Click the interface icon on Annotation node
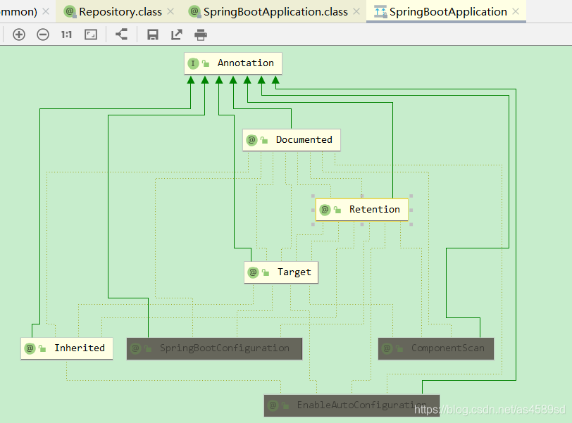572x423 pixels. coord(193,63)
